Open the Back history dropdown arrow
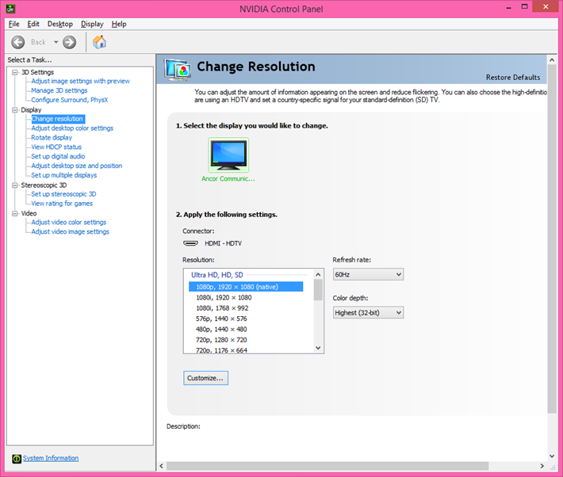 (56, 42)
